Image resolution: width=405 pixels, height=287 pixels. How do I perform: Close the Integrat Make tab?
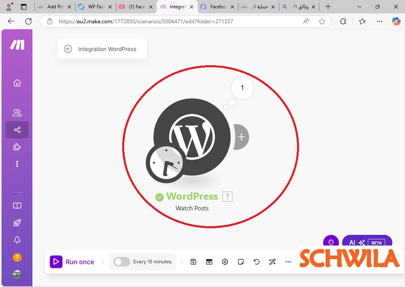[192, 7]
